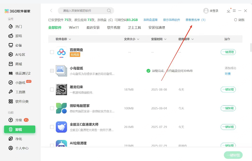Expand the 使用频率 column dropdown
Screen dimensions: 252x161
tap(192, 39)
